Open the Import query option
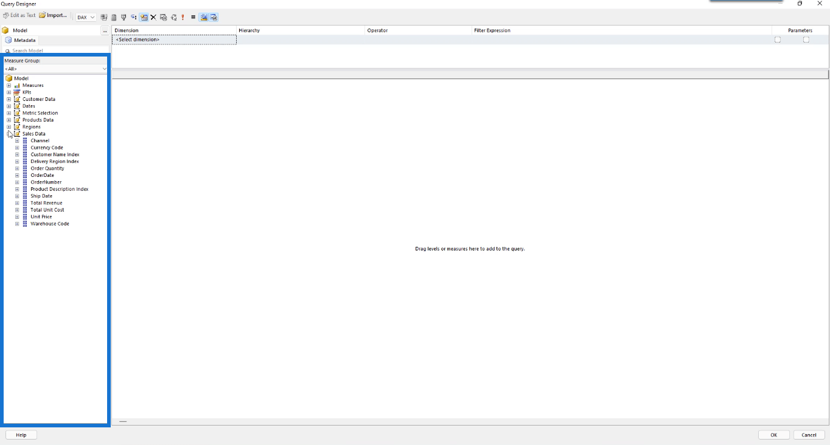This screenshot has height=445, width=830. [53, 15]
